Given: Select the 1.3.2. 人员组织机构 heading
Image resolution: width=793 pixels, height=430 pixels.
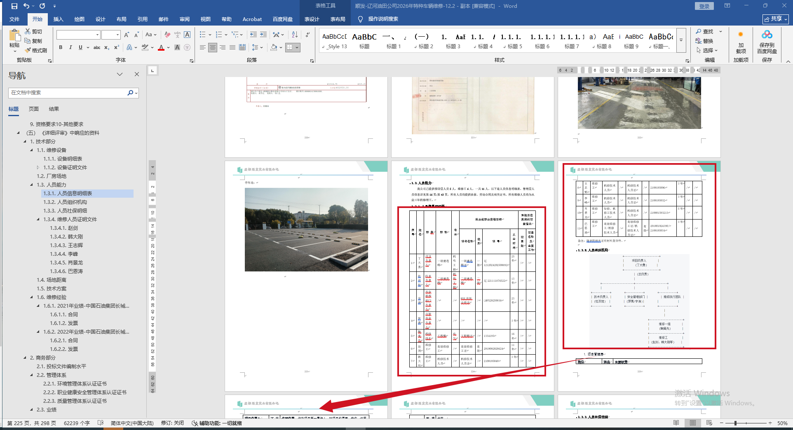Looking at the screenshot, I should point(65,202).
